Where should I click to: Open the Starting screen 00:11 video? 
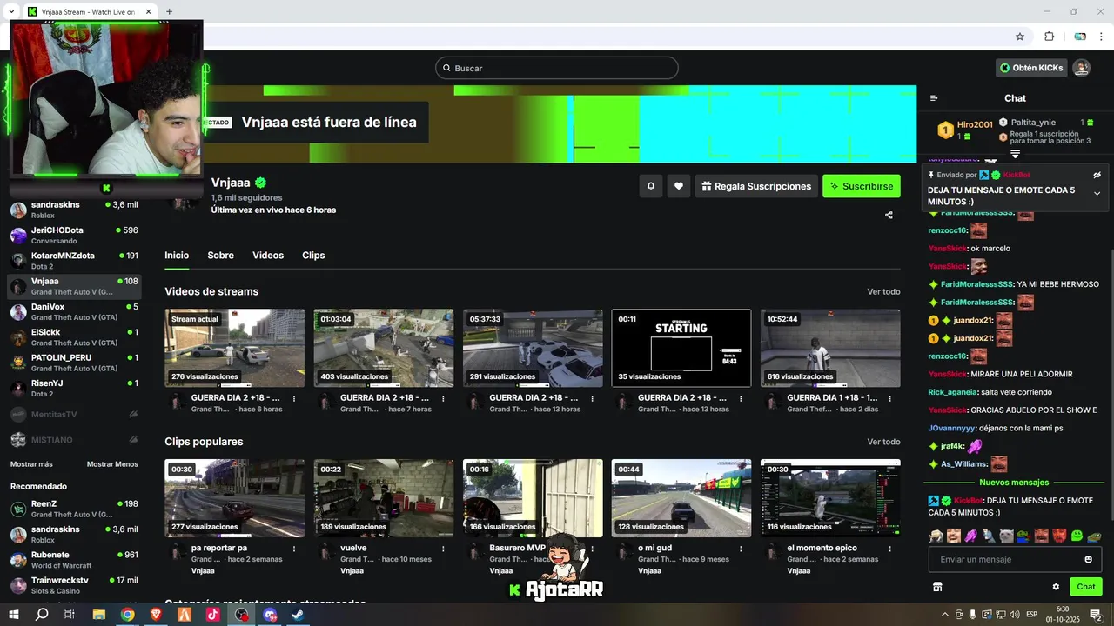click(681, 348)
